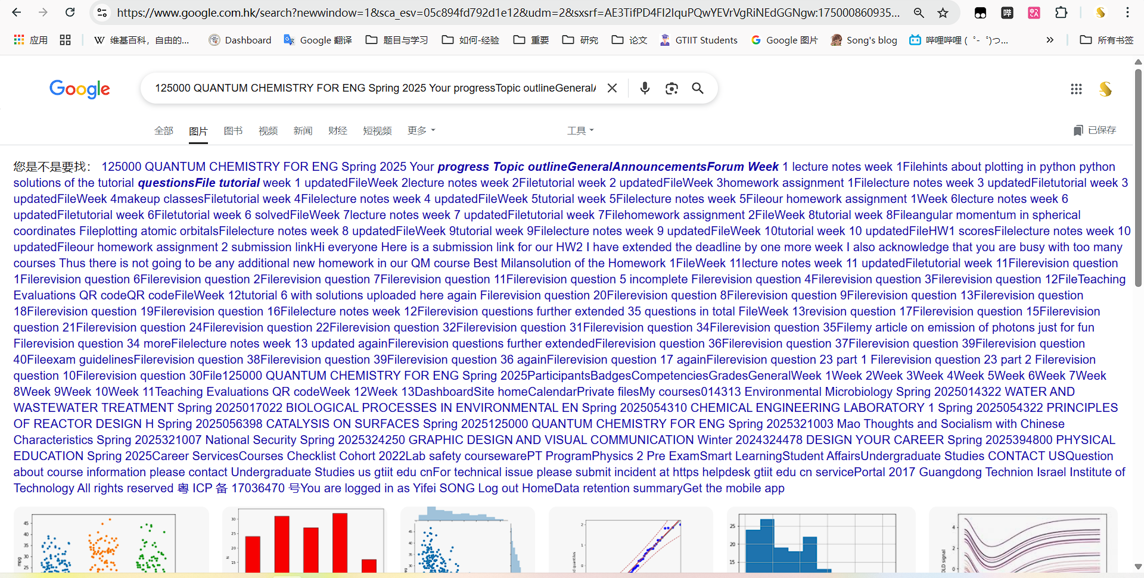Open the Google apps grid
The width and height of the screenshot is (1144, 578).
[1076, 89]
